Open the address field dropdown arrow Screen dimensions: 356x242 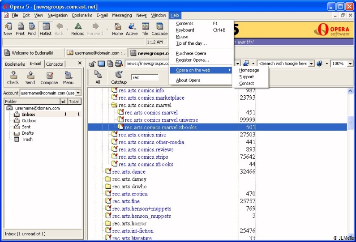238,64
